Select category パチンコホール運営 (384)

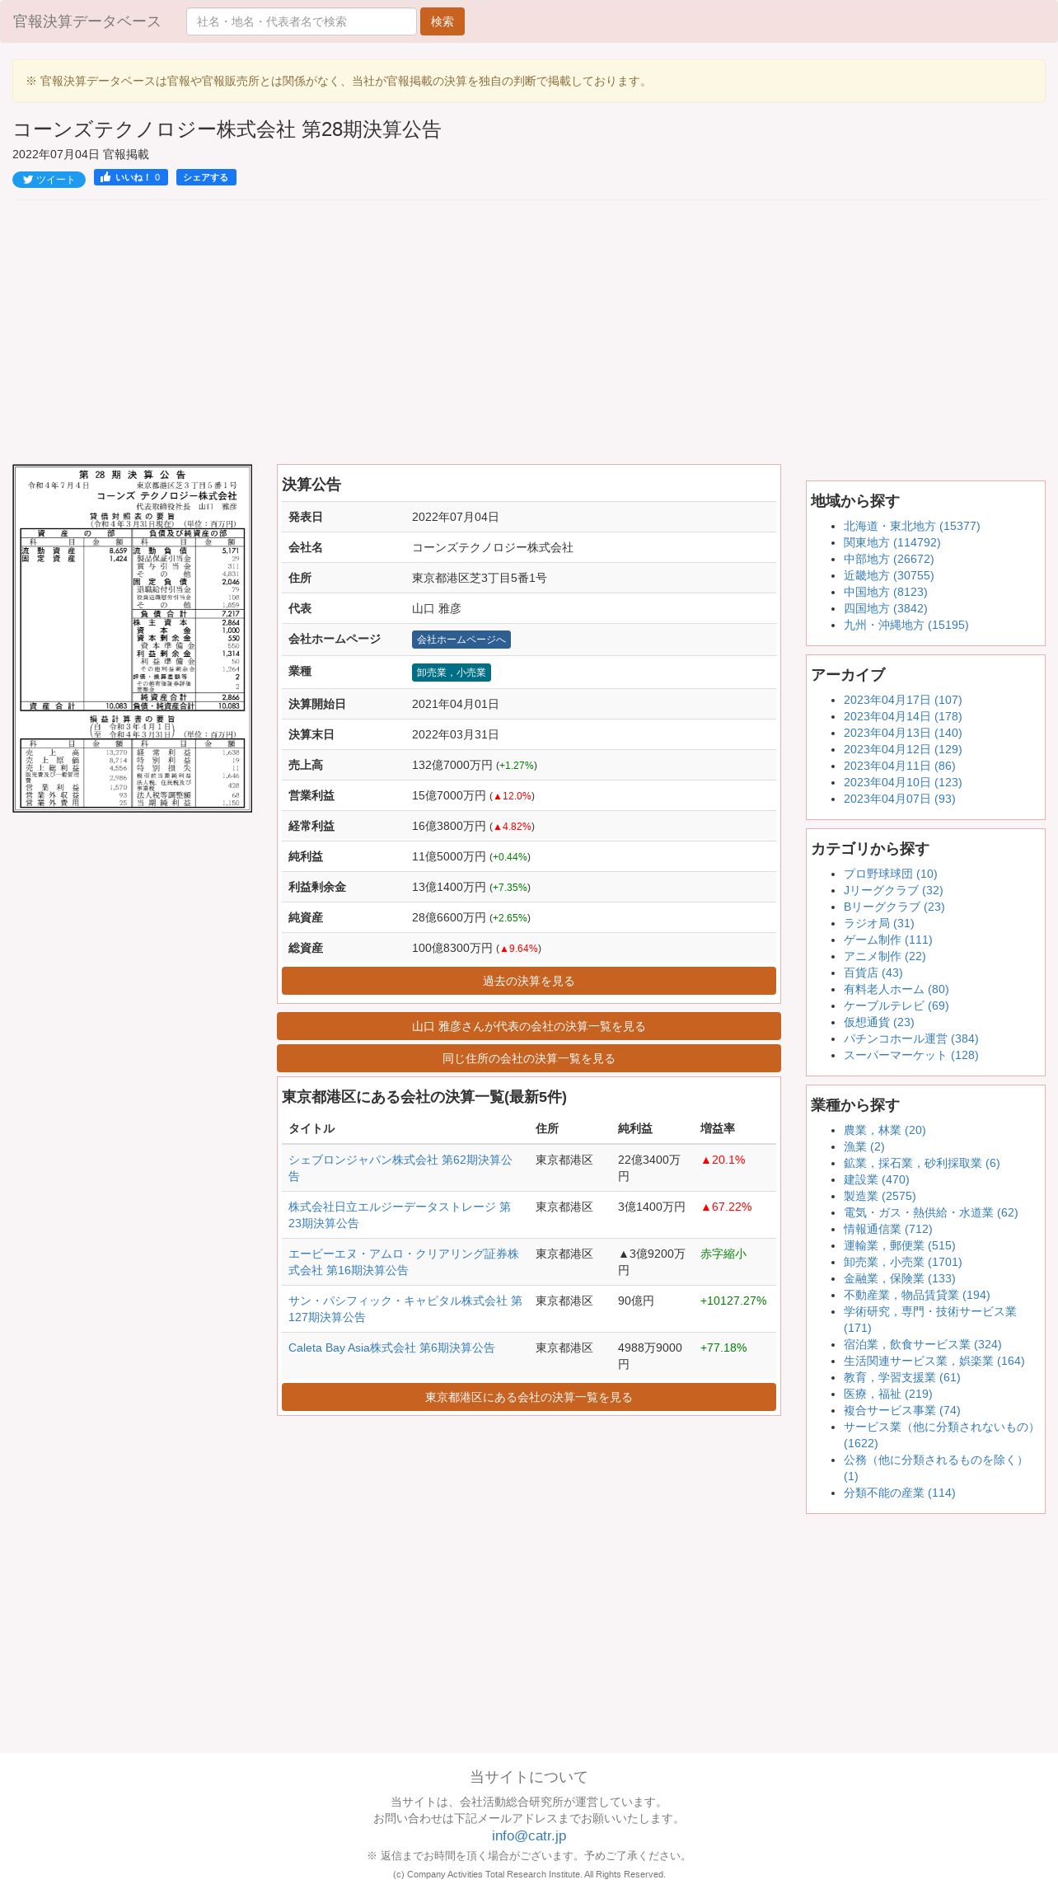[x=911, y=1038]
